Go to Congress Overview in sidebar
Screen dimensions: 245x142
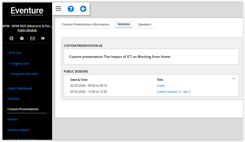pyautogui.click(x=25, y=74)
